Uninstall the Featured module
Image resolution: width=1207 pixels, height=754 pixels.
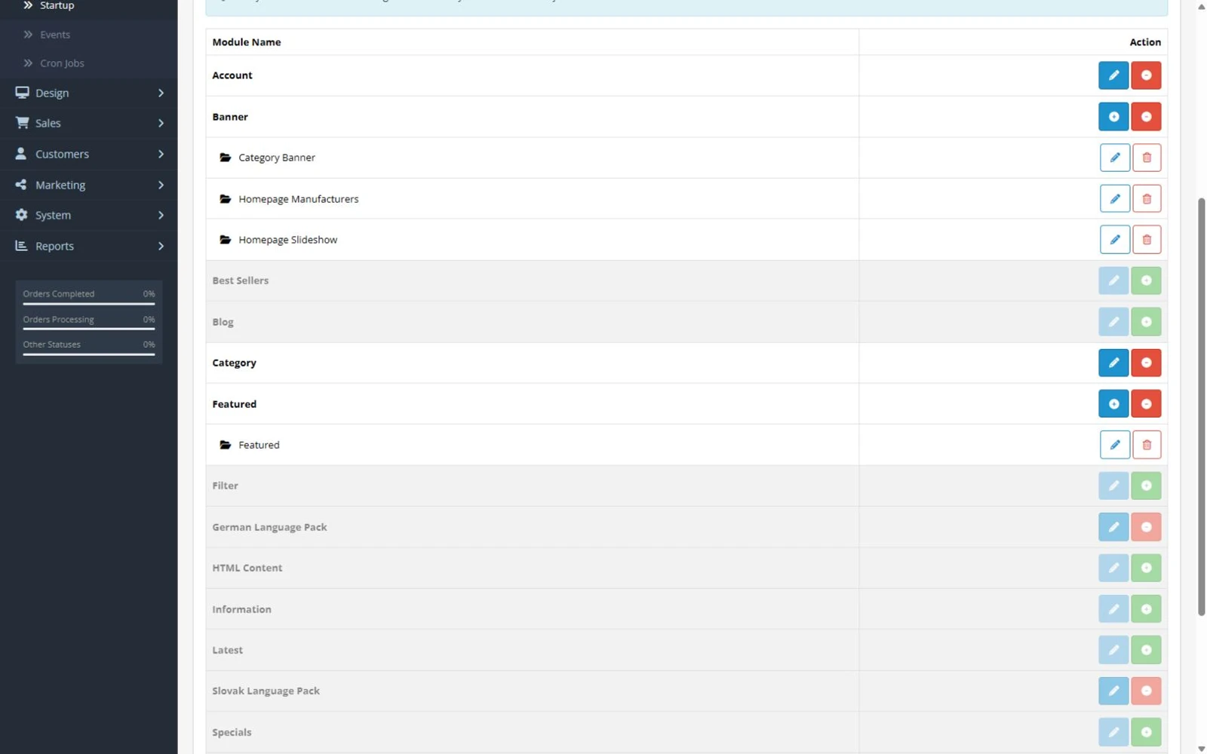click(x=1146, y=404)
